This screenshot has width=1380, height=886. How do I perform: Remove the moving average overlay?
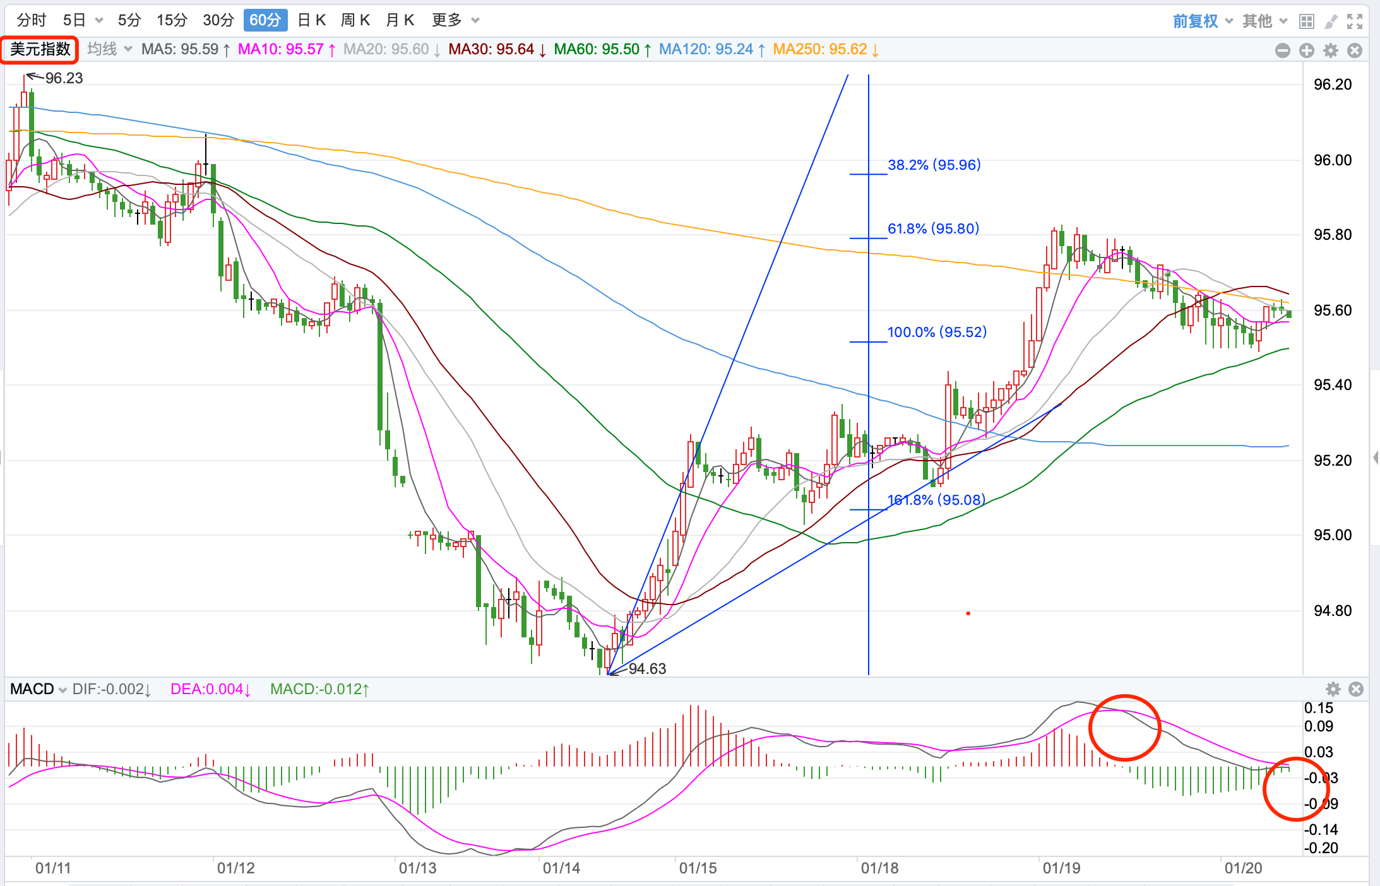coord(1355,50)
